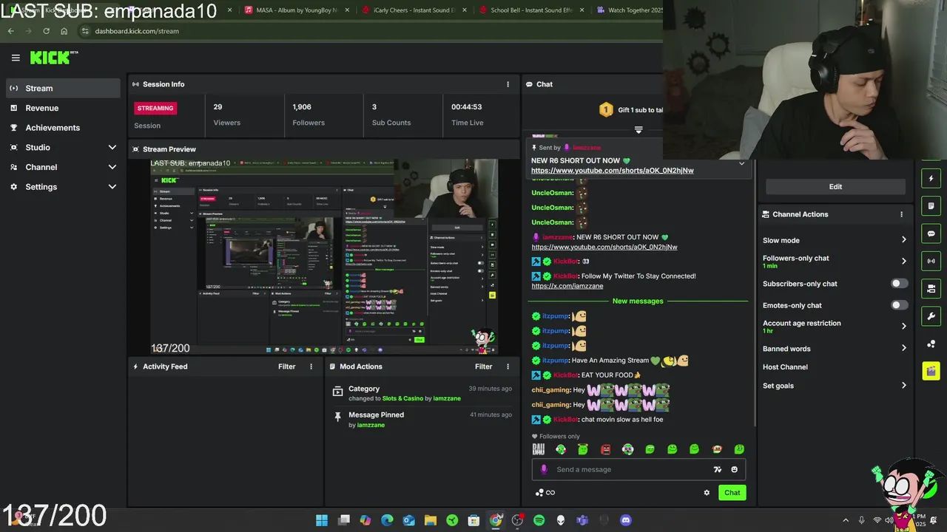Screen dimensions: 947x532
Task: Open the hamburger menu next to Kick logo
Action: (x=16, y=58)
